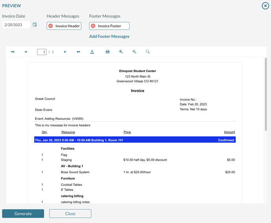Click Add Footer Messages link
Screen dimensions: 271x223
click(109, 37)
